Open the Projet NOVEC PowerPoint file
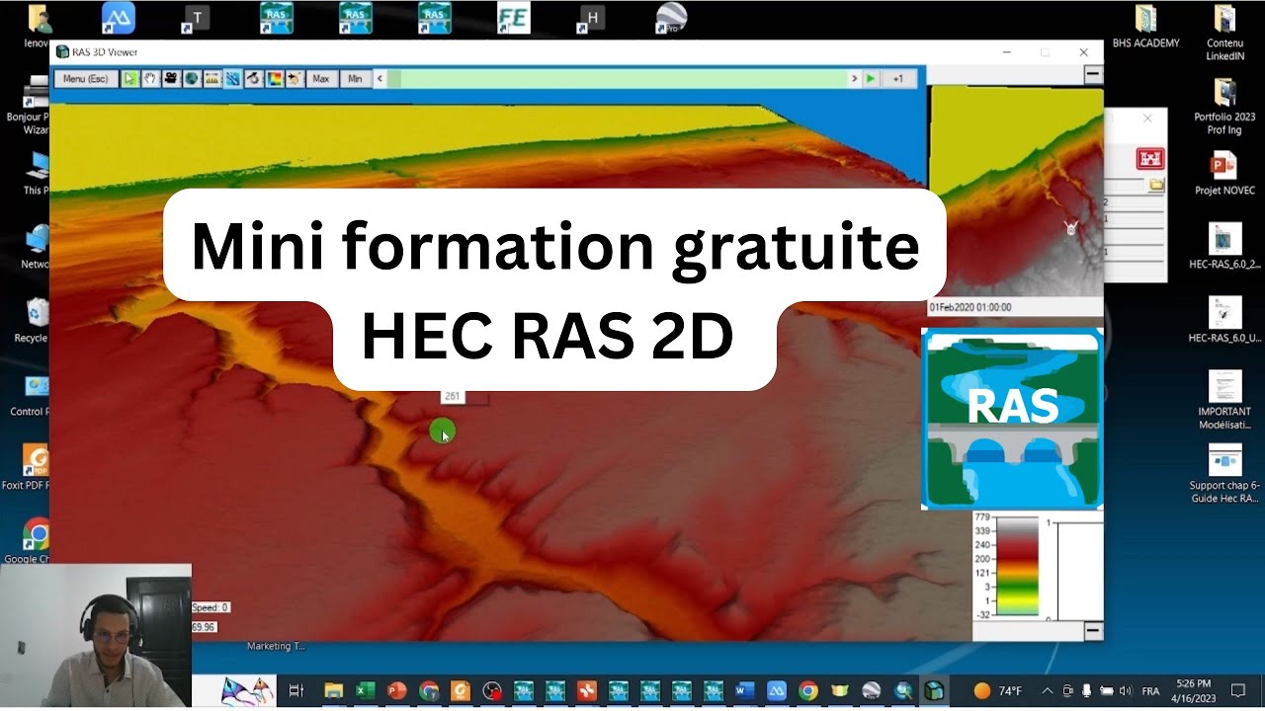1265x711 pixels. (x=1224, y=173)
